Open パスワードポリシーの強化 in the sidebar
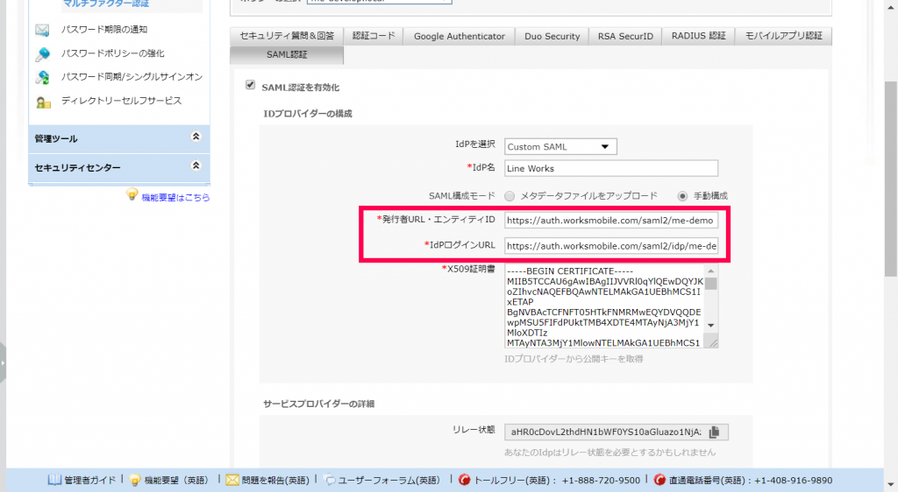The height and width of the screenshot is (492, 898). [113, 53]
